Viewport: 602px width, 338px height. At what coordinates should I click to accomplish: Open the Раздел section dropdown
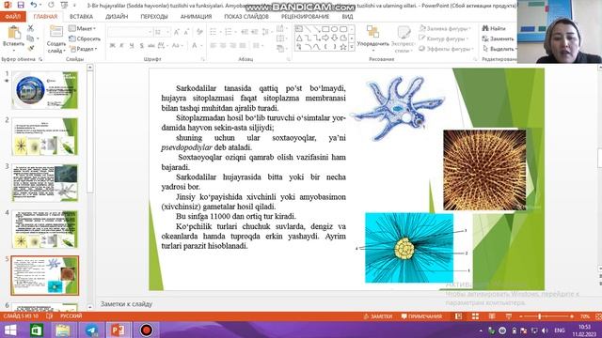point(84,49)
